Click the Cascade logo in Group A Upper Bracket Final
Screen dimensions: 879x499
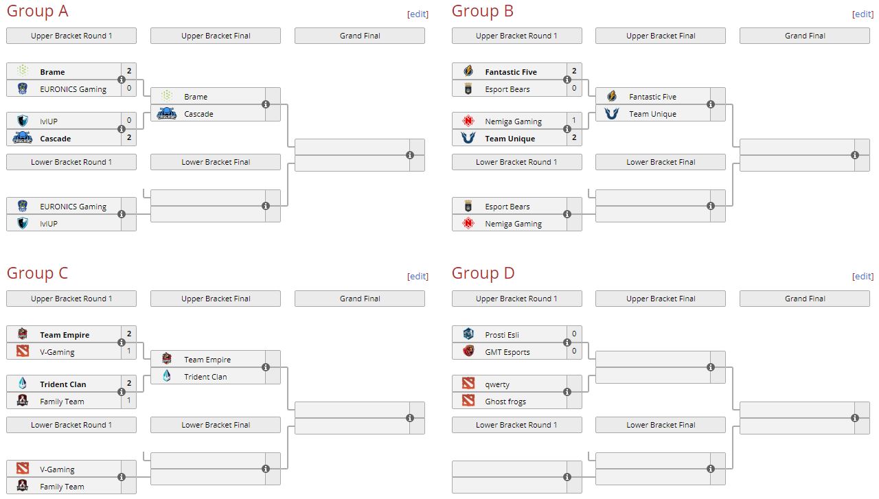point(167,114)
